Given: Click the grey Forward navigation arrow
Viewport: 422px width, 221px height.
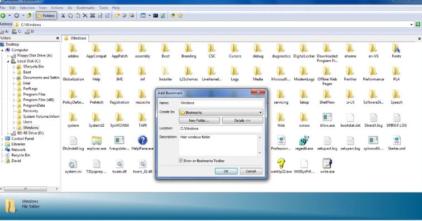Looking at the screenshot, I should [16, 16].
